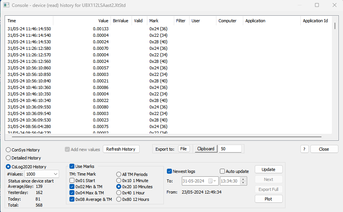Click the horizontal scrollbar under the table
The height and width of the screenshot is (212, 343).
coord(167,136)
